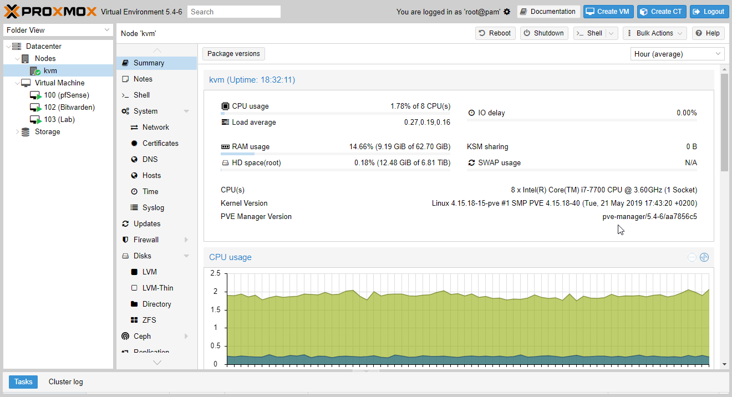Click the Time clock icon
The width and height of the screenshot is (732, 397).
click(x=134, y=192)
